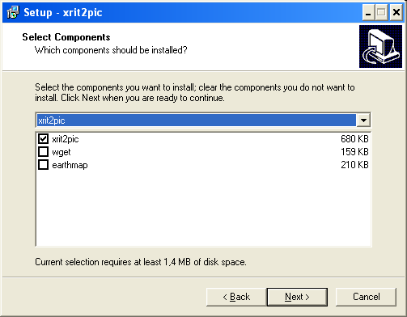This screenshot has height=317, width=407.
Task: Click the empty area of components list
Action: coord(203,209)
